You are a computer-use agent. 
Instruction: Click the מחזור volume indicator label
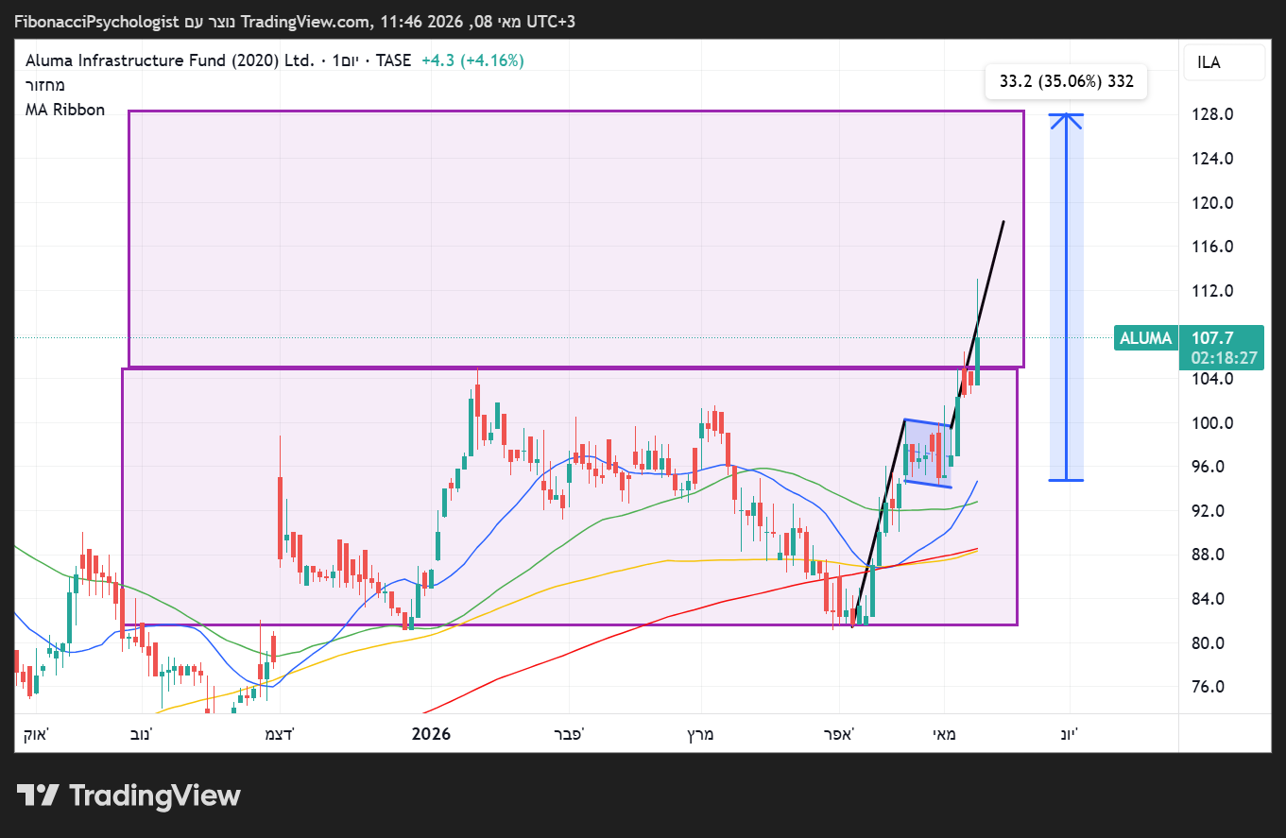coord(44,85)
